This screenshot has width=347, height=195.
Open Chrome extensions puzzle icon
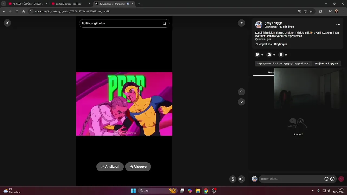pos(320,11)
